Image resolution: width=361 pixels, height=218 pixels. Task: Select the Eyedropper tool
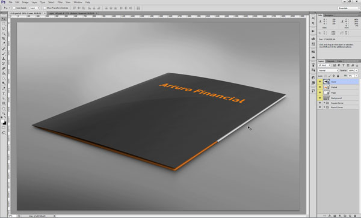(x=4, y=43)
